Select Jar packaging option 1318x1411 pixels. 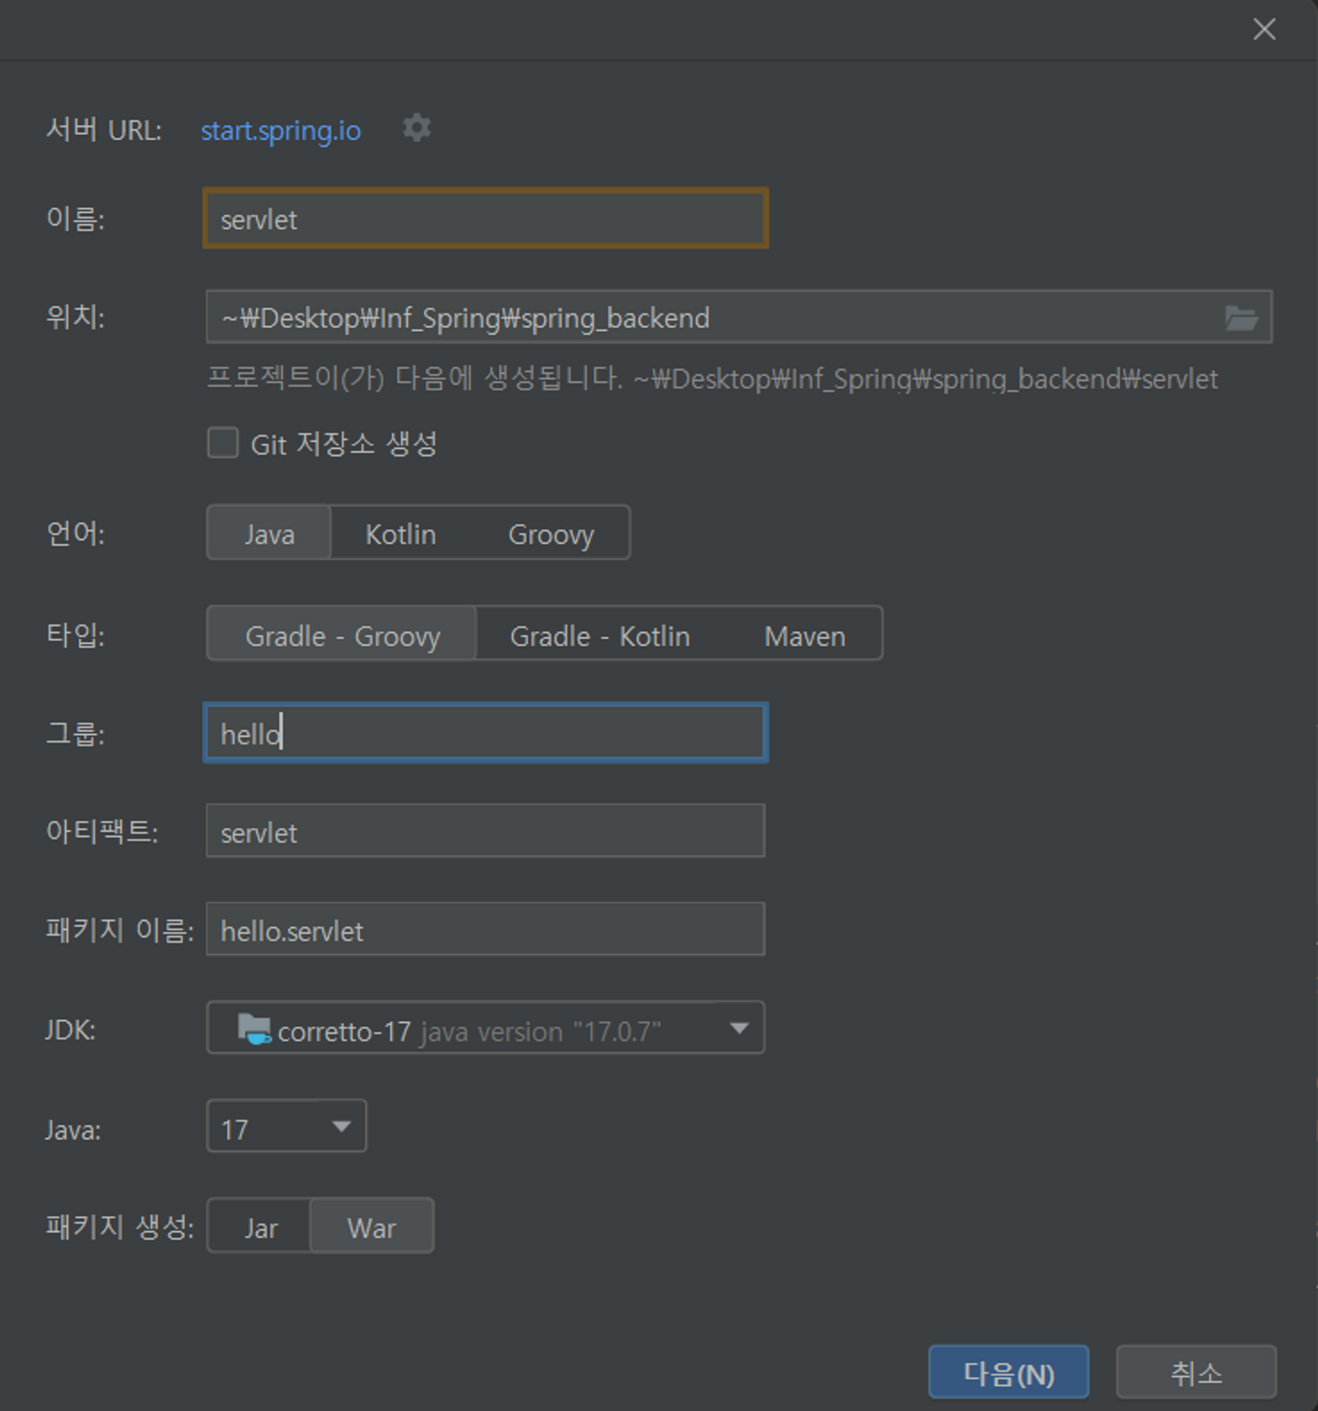click(x=260, y=1227)
